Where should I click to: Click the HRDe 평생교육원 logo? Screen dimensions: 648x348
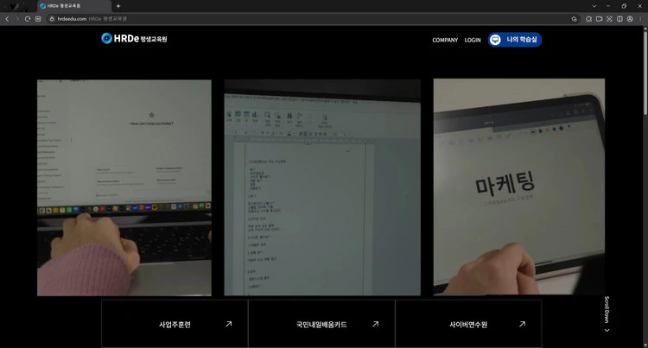click(x=133, y=39)
